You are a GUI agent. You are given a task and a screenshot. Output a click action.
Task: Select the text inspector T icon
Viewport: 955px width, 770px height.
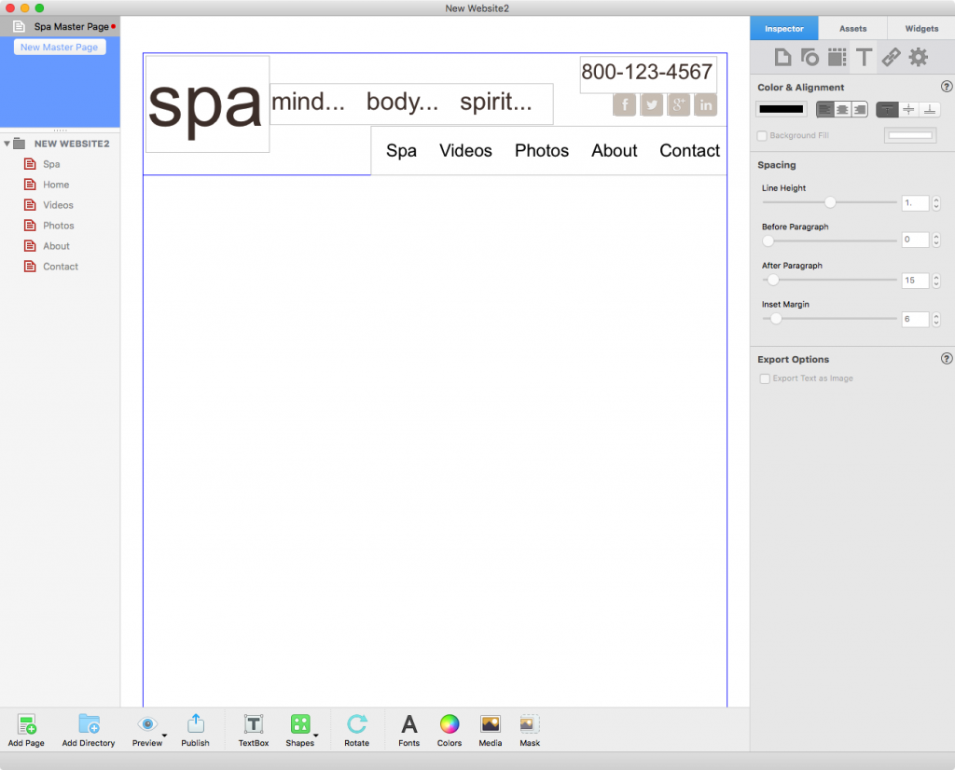pyautogui.click(x=864, y=57)
